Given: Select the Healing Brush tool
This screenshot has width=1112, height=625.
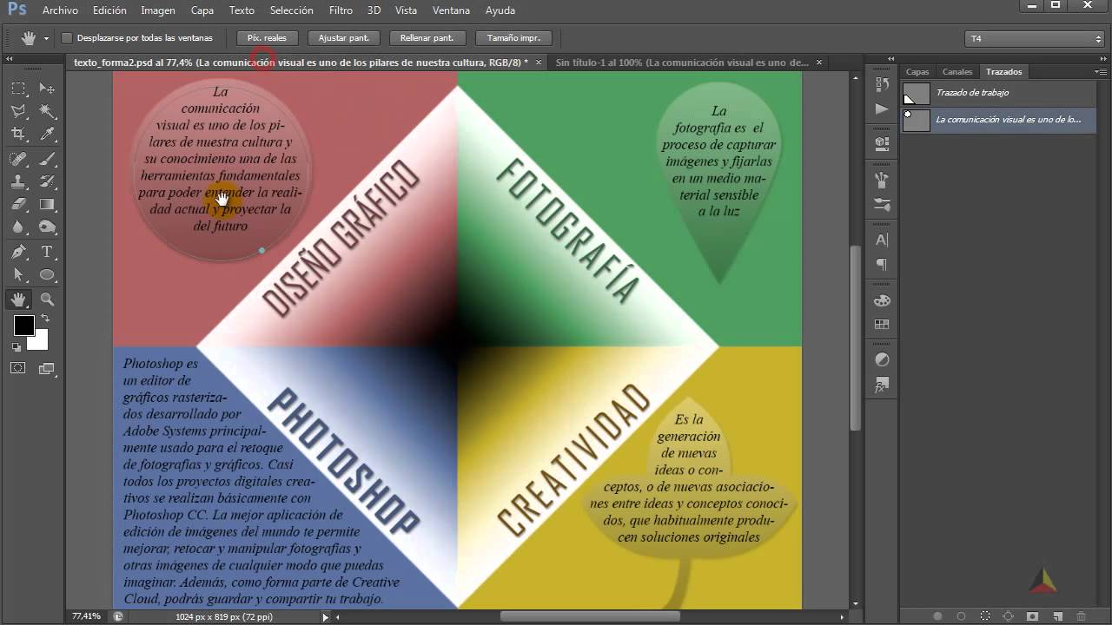Looking at the screenshot, I should point(18,159).
